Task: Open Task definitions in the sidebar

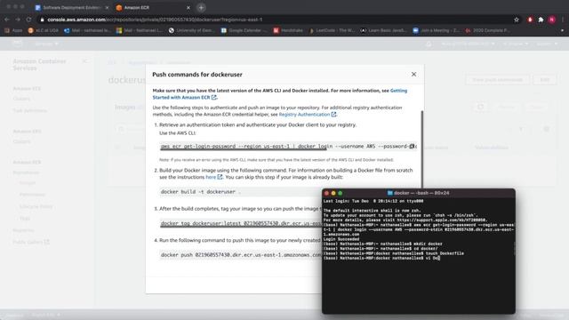Action: [x=30, y=110]
